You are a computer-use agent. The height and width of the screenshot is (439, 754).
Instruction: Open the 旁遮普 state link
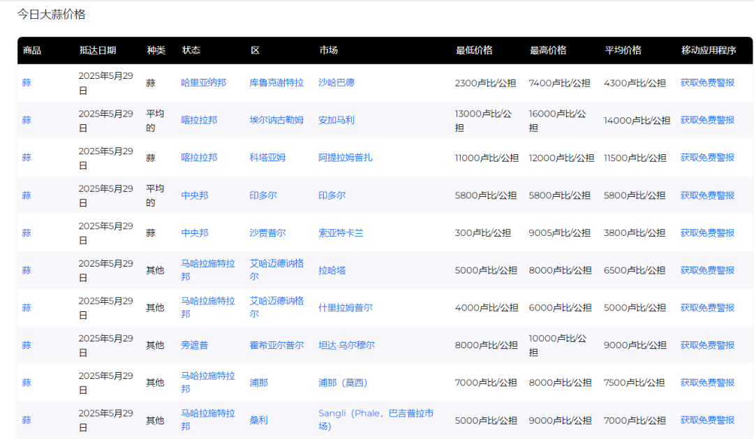pos(195,345)
